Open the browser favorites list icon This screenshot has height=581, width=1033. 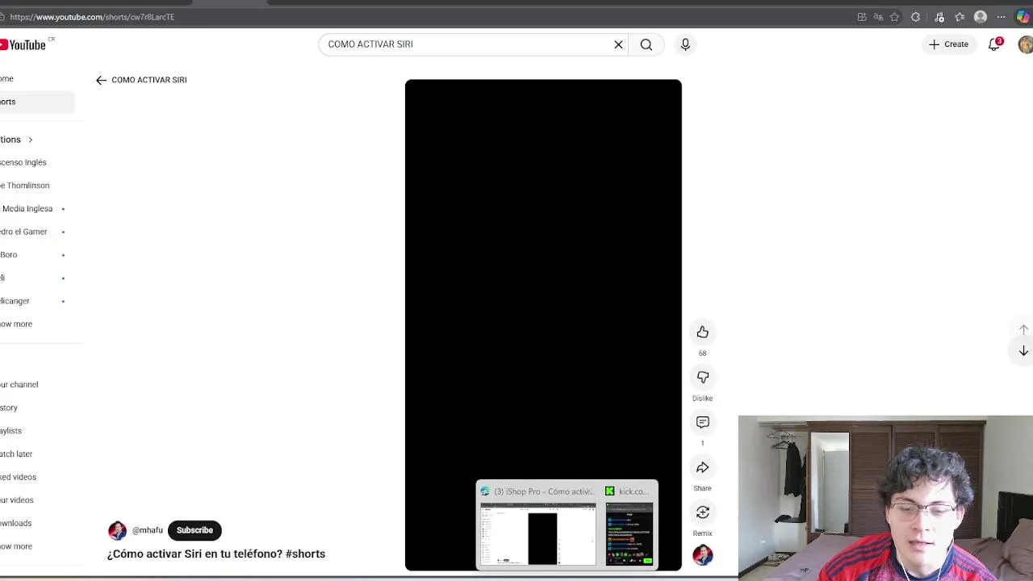coord(960,17)
